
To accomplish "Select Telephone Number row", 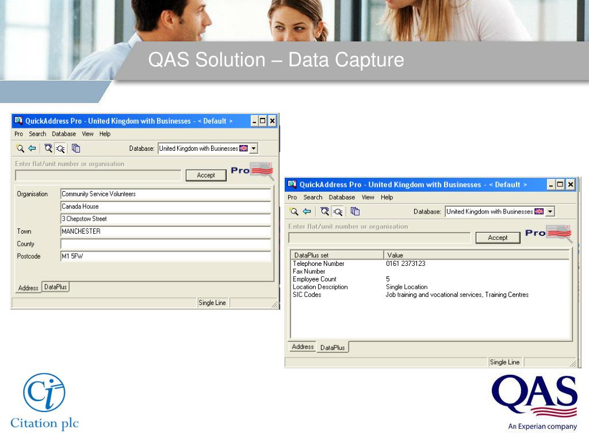I will (x=430, y=264).
